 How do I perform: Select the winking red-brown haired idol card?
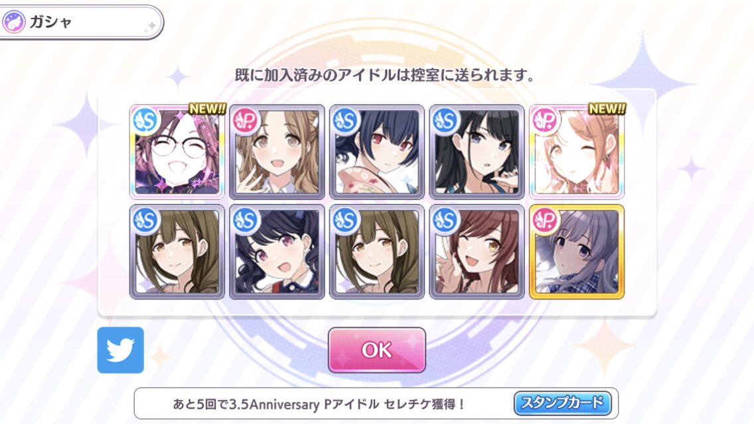pos(477,252)
